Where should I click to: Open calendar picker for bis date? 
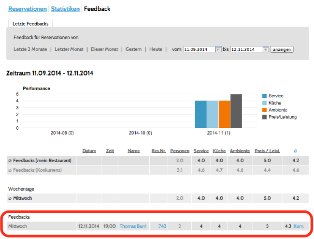(x=265, y=49)
